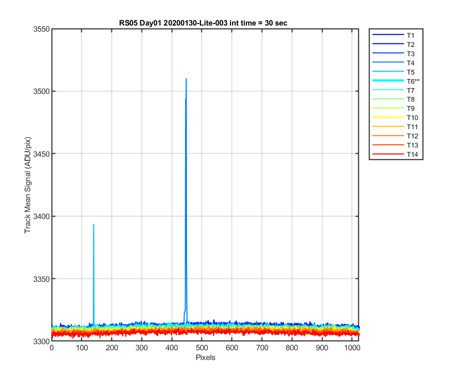
Task: Select the T4 legend entry
Action: click(393, 63)
